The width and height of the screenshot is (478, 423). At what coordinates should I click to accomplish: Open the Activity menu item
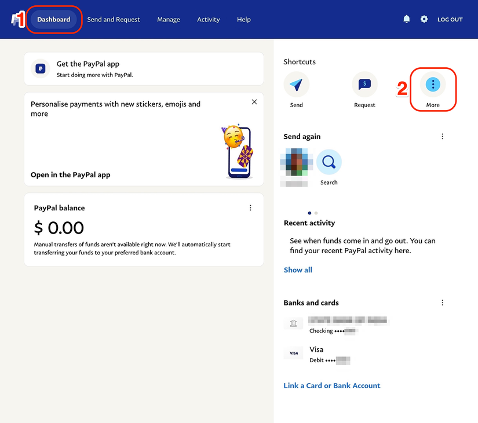tap(208, 19)
